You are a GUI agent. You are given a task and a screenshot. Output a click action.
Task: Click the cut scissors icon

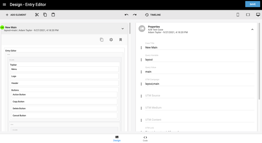coord(37,15)
